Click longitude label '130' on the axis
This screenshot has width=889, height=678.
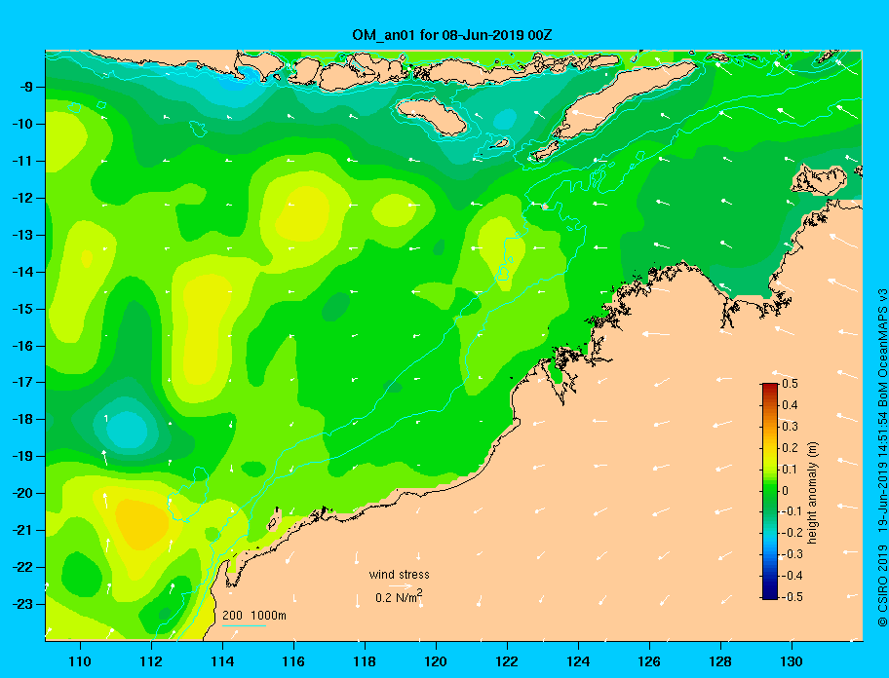pyautogui.click(x=791, y=661)
